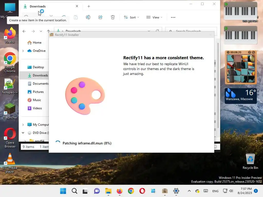Open Opera Browser desktop shortcut
The image size is (263, 197).
(10, 138)
